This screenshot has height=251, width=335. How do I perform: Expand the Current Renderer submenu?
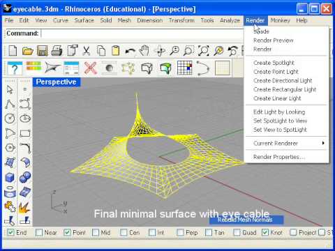287,143
